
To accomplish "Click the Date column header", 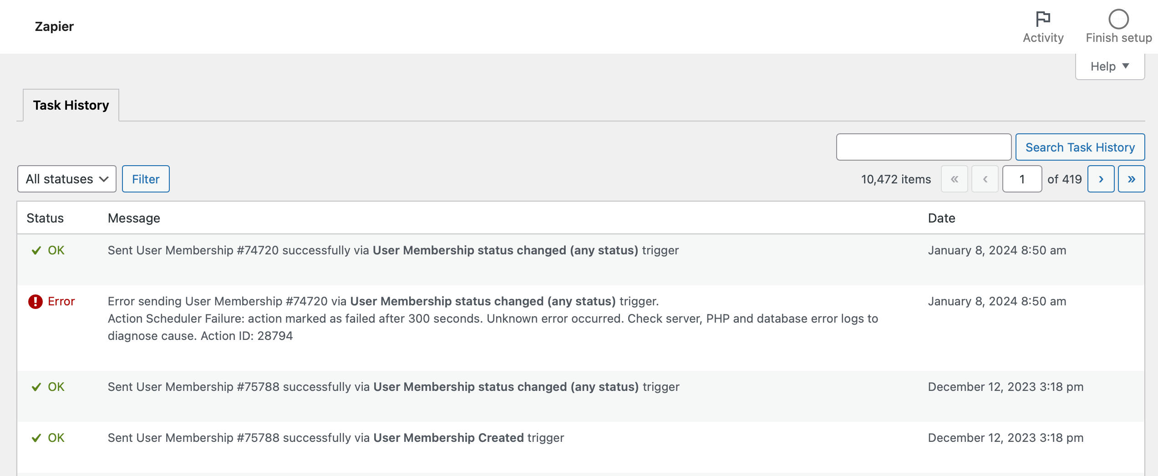I will 941,218.
